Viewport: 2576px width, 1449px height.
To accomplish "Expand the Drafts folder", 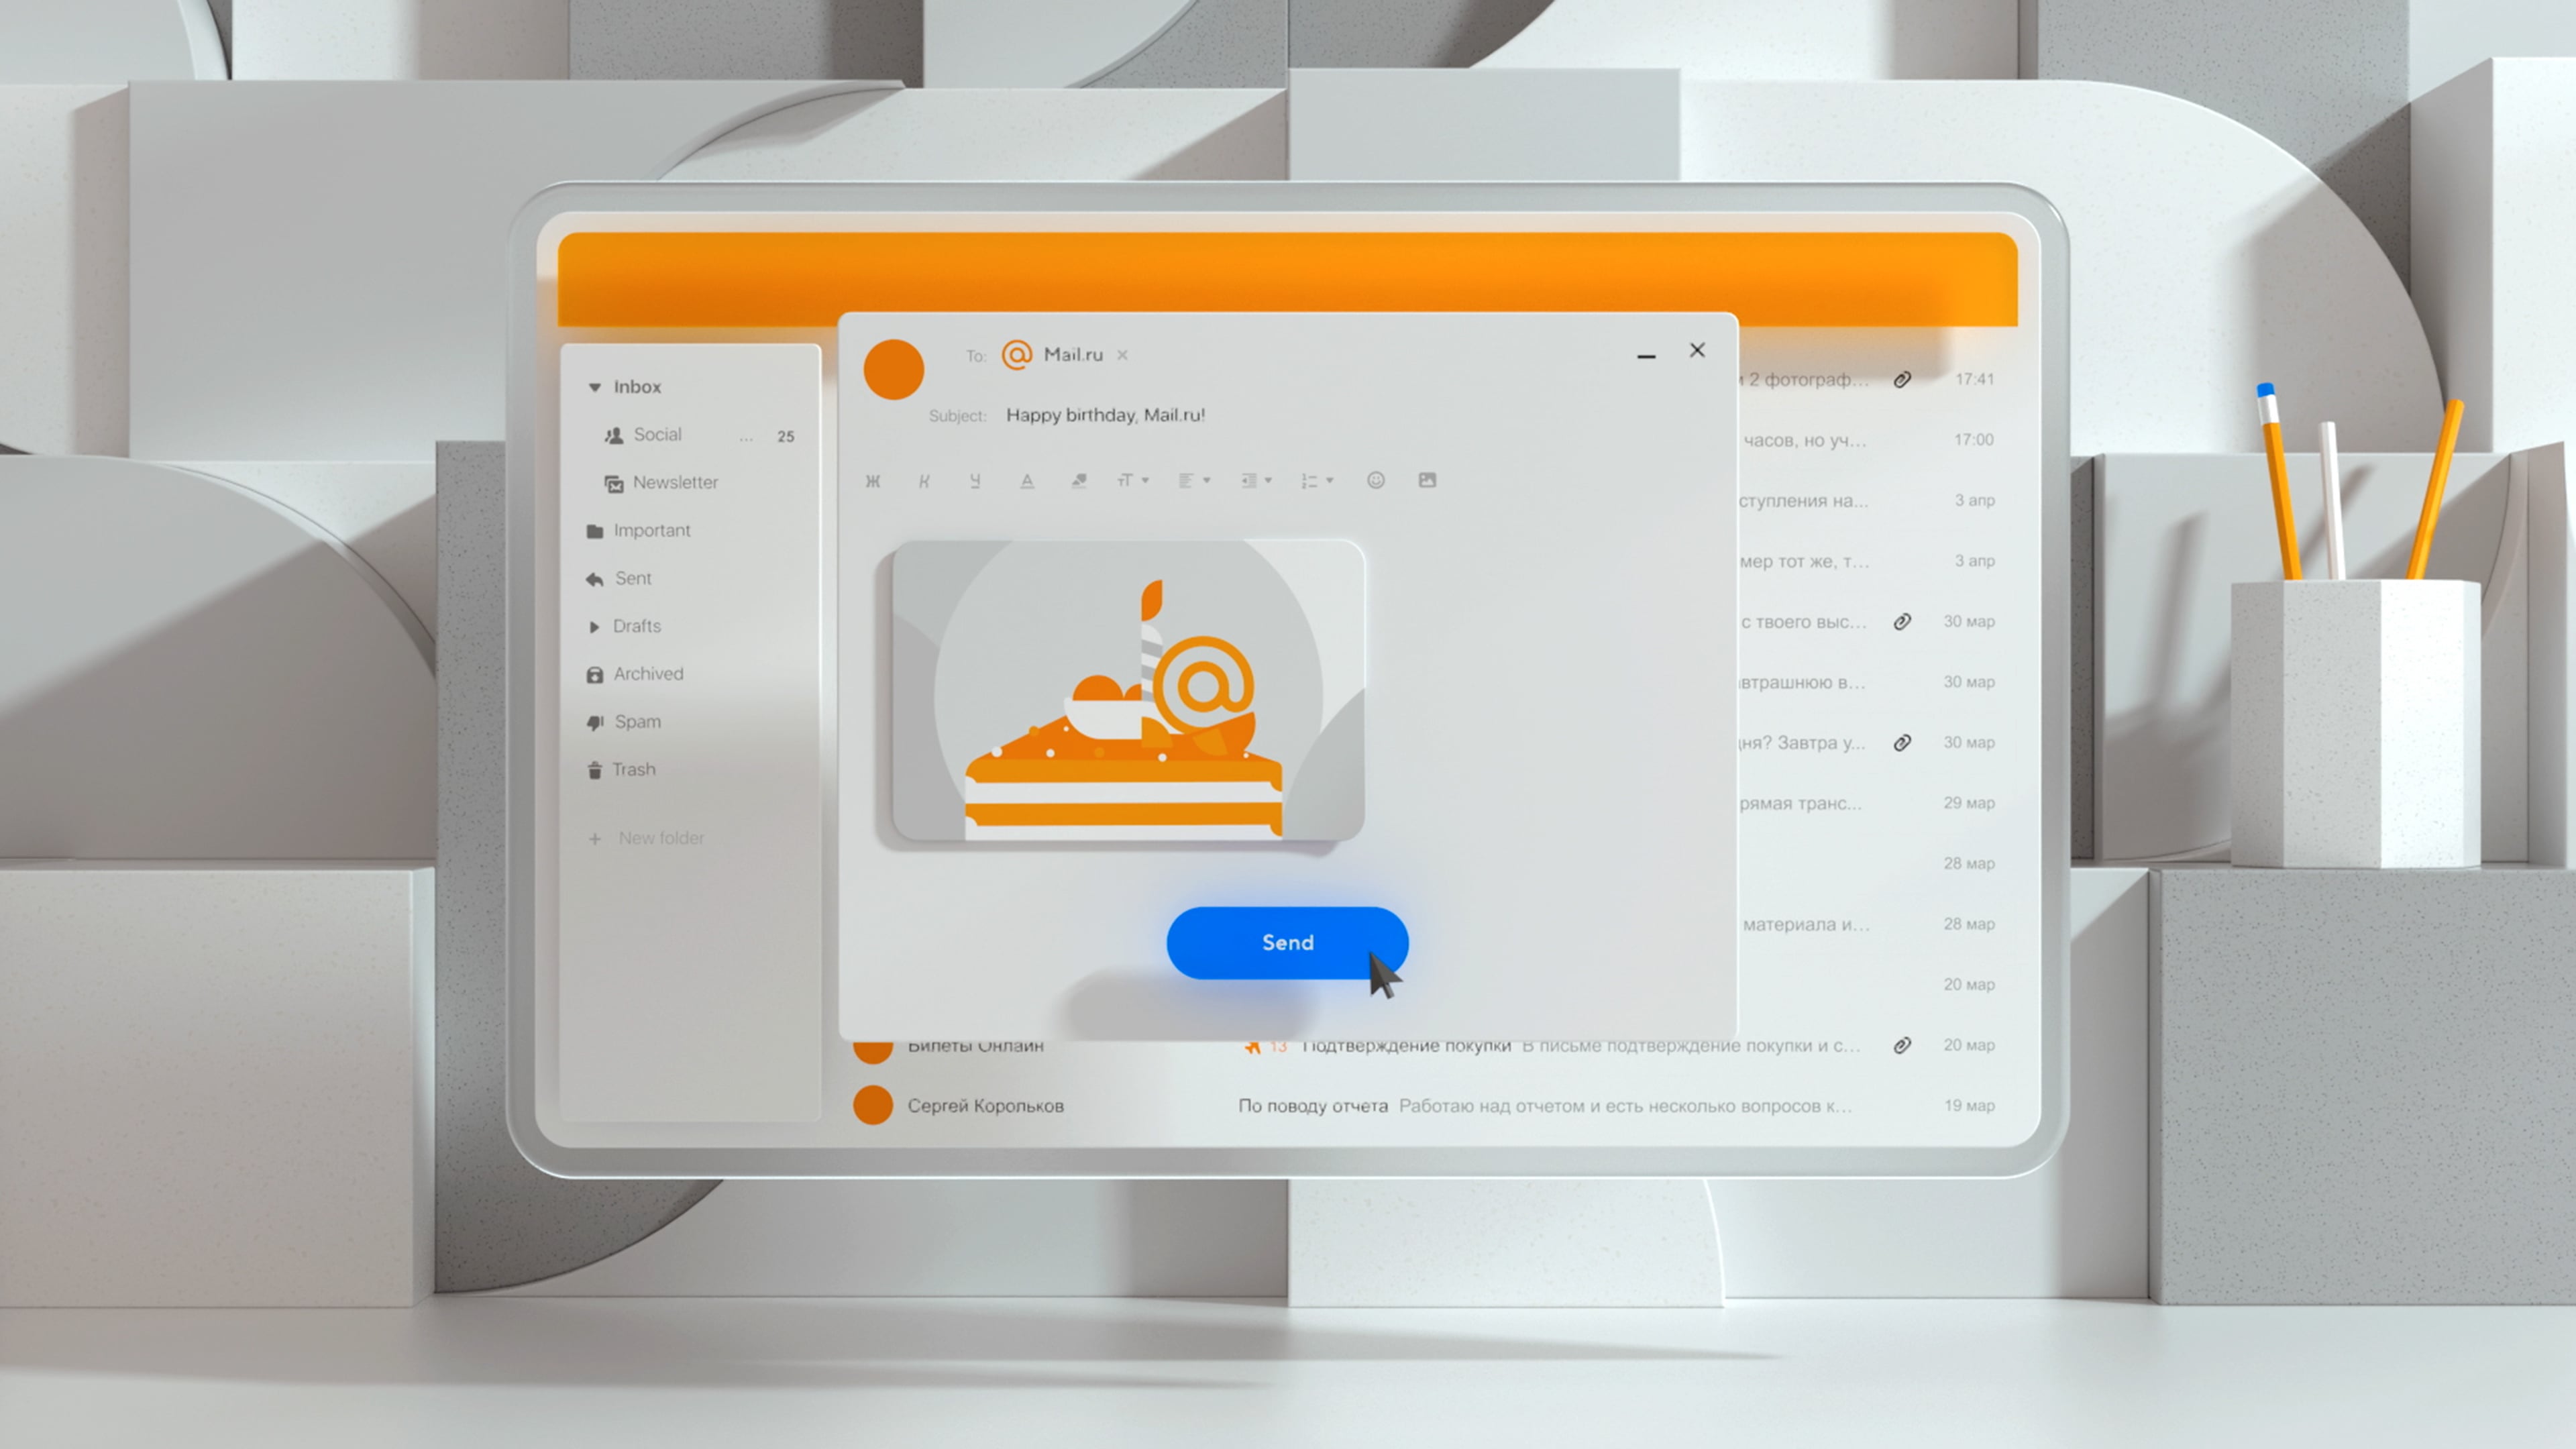I will 594,625.
